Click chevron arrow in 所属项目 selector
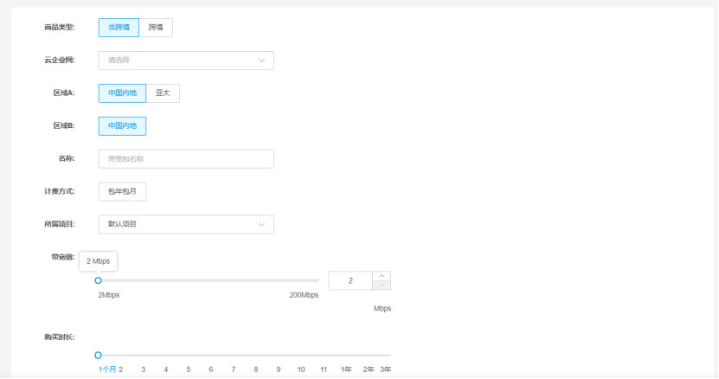719x379 pixels. tap(261, 224)
